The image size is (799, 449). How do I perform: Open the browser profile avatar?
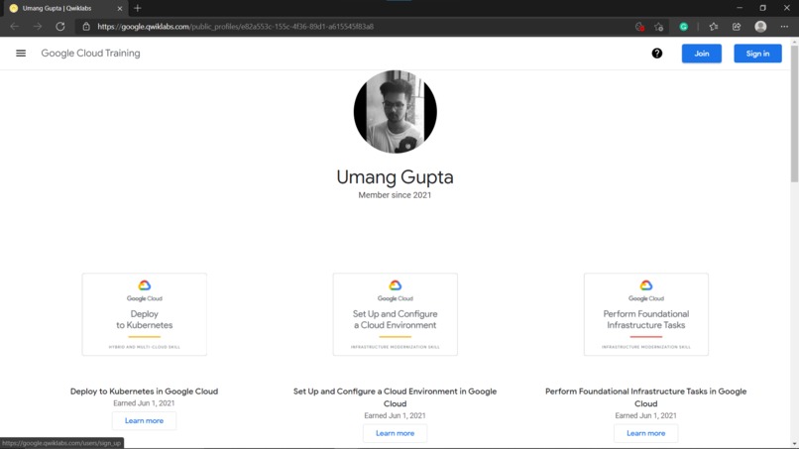(x=760, y=27)
